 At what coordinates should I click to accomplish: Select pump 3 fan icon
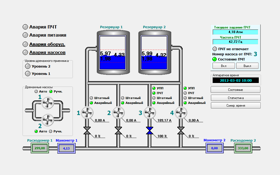[x=150, y=113]
